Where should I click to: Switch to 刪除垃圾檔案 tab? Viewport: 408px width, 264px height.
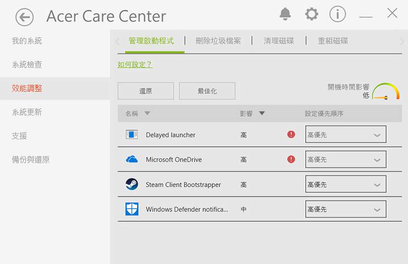[x=218, y=41]
